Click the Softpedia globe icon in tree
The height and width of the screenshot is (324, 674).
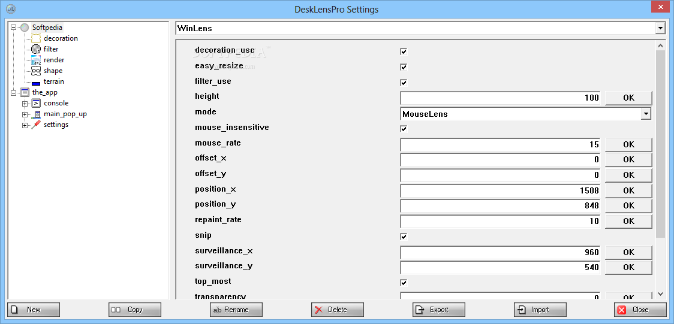point(25,28)
